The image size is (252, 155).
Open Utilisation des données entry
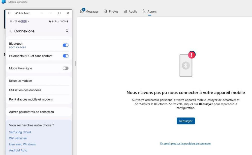[25, 90]
